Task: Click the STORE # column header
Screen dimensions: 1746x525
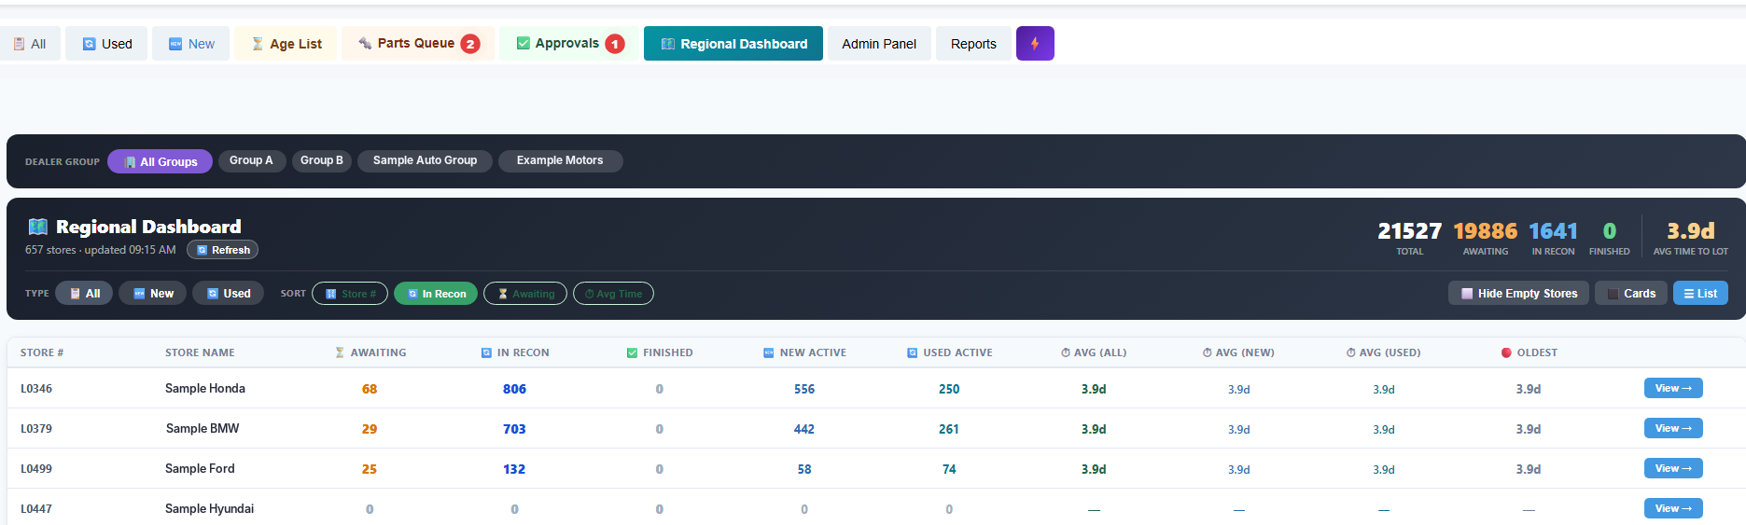Action: pyautogui.click(x=42, y=352)
